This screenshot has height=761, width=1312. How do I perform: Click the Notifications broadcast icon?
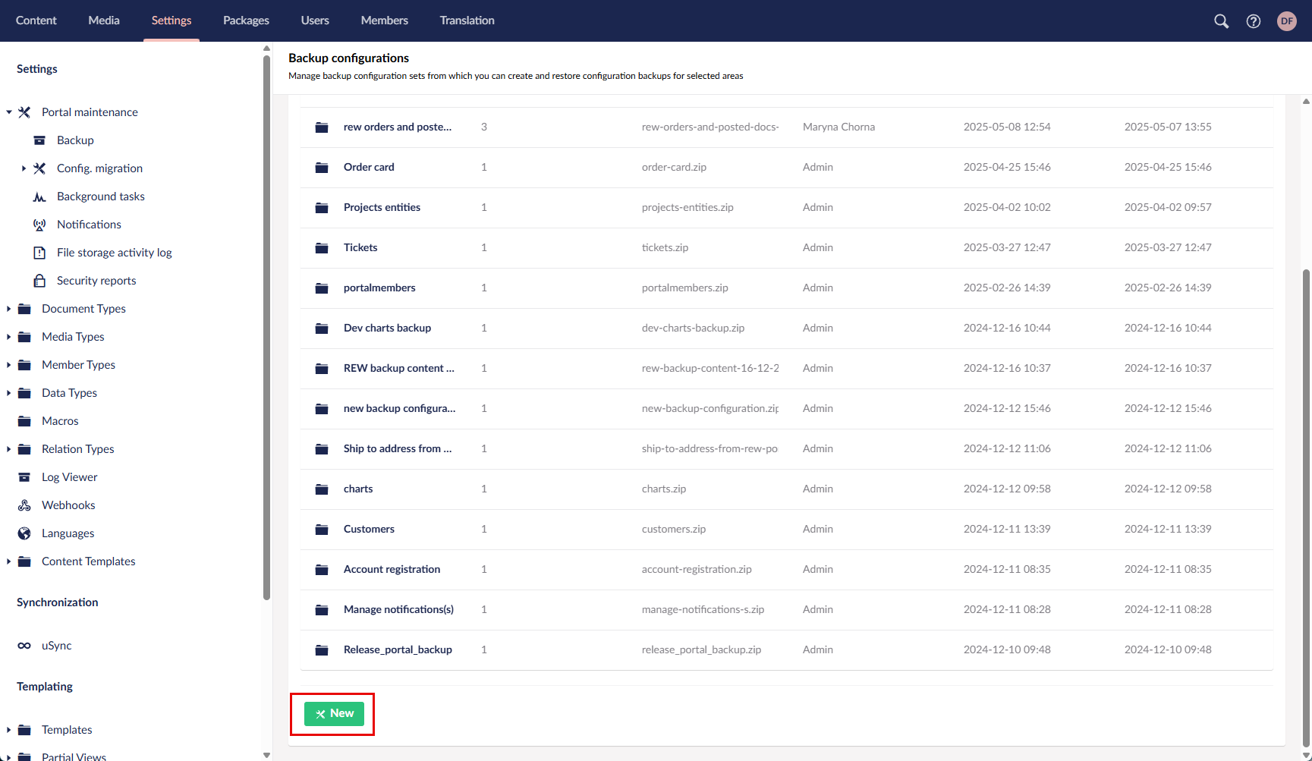point(39,225)
